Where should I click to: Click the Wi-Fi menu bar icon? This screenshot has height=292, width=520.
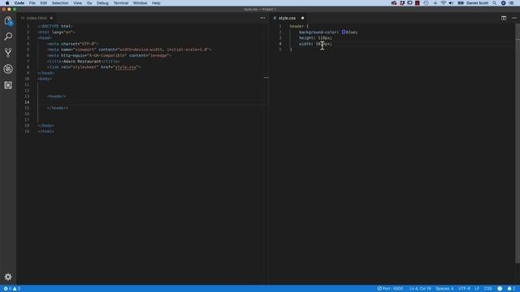[x=444, y=3]
